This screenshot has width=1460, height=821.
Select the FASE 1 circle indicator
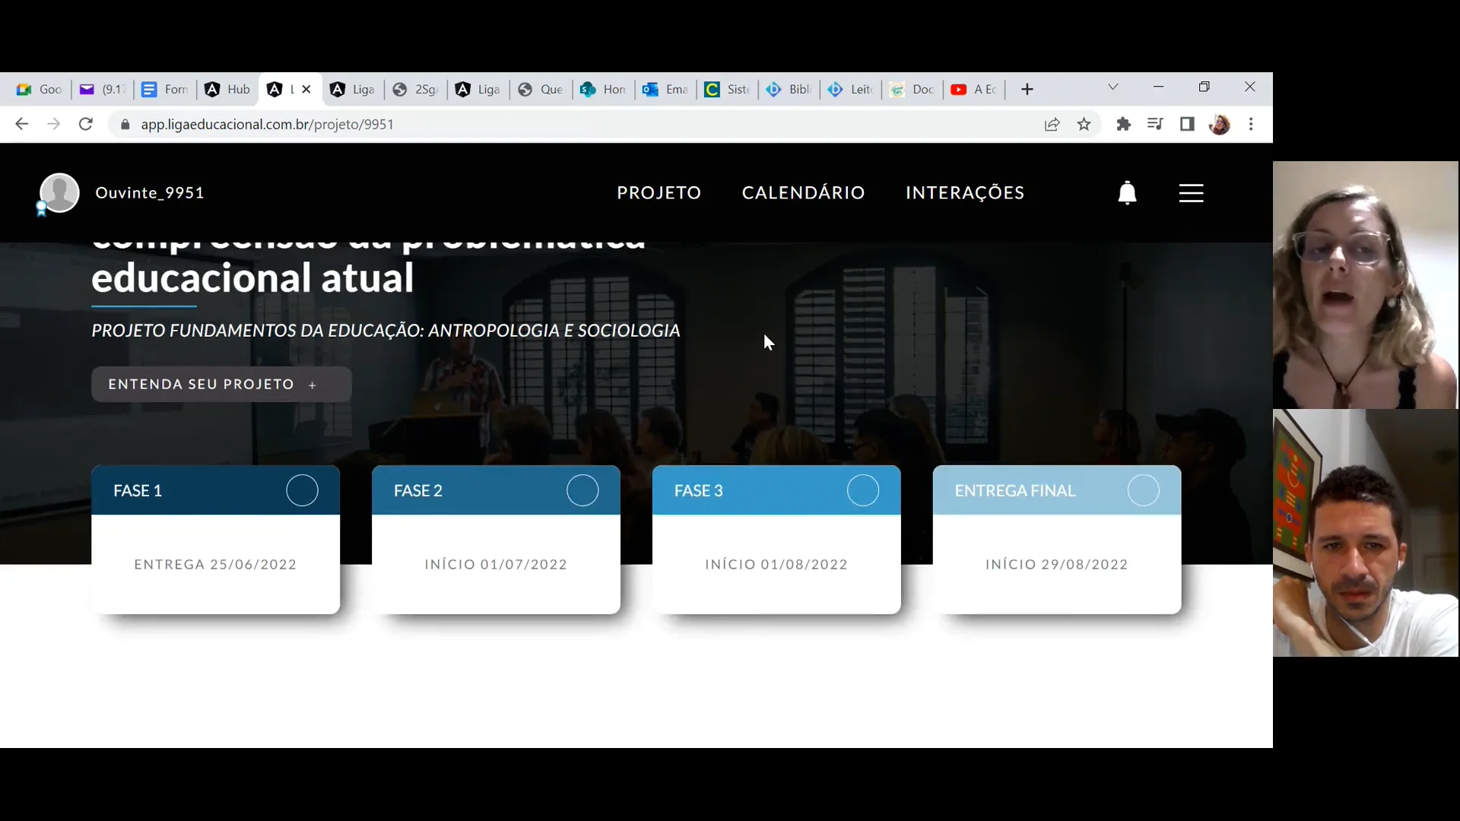click(x=301, y=491)
